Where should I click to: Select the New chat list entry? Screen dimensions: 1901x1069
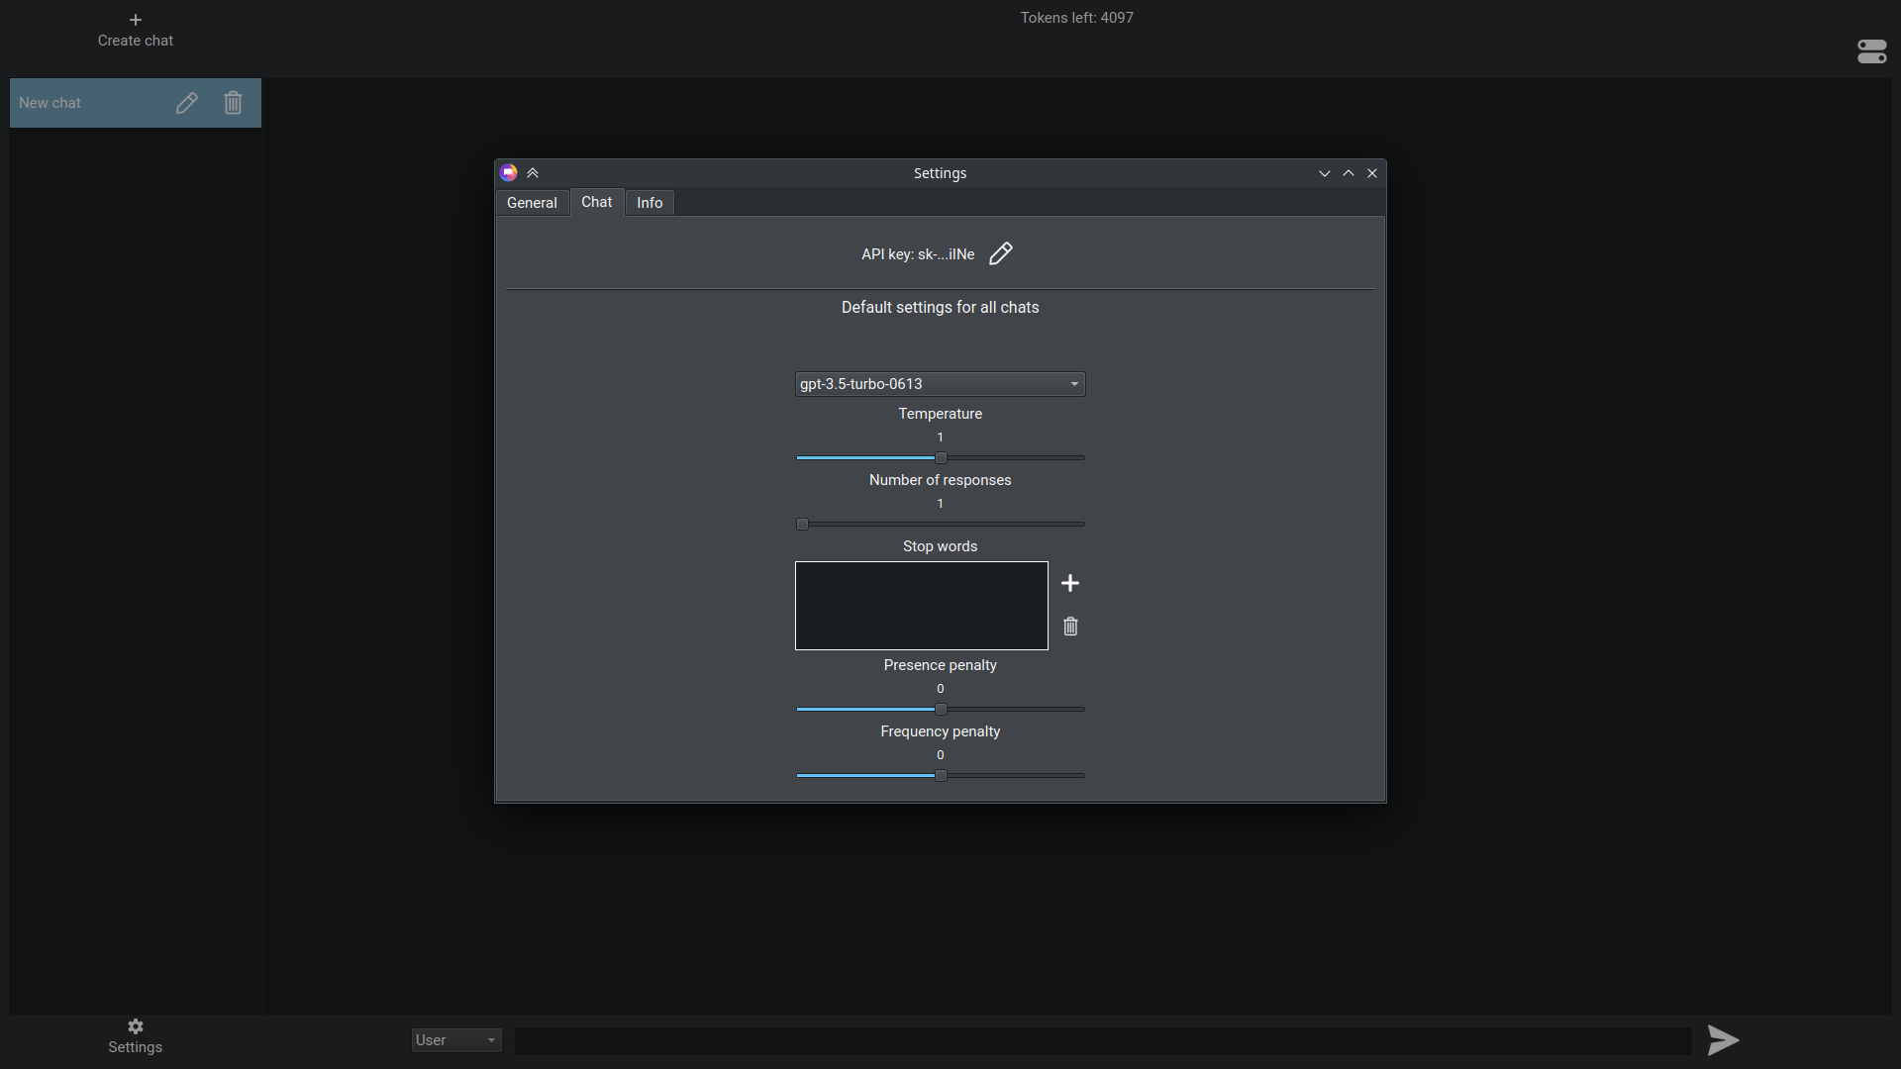(136, 103)
